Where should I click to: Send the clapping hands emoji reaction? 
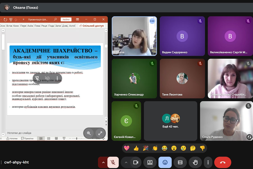point(155,148)
